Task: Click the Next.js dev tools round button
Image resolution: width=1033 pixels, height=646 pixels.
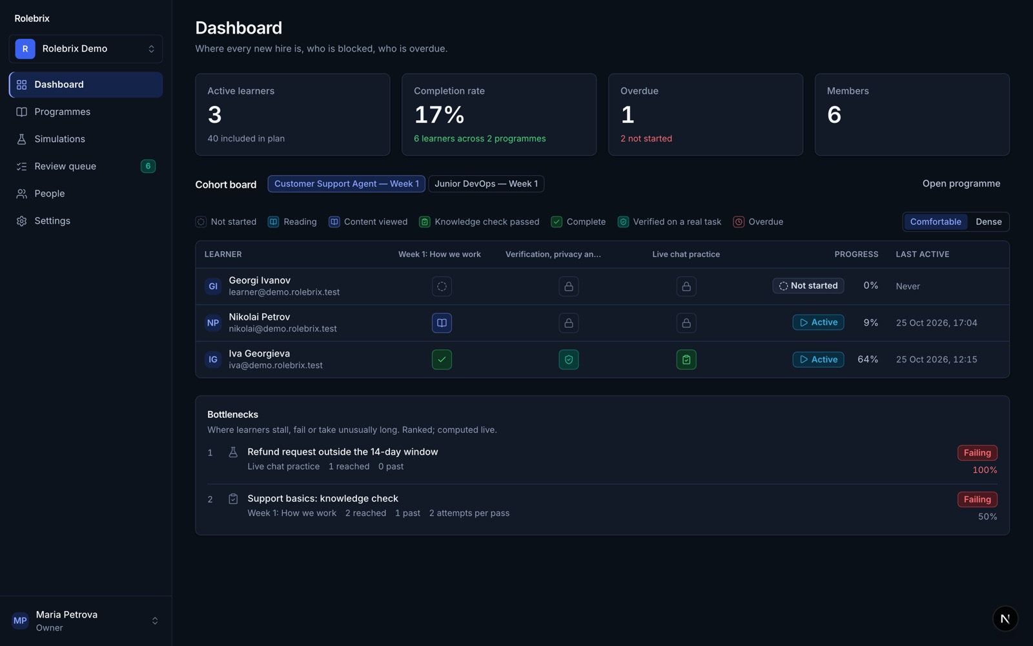Action: (1005, 618)
